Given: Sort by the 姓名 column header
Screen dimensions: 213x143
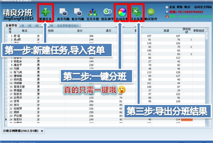Looking at the screenshot, I should pos(24,31).
